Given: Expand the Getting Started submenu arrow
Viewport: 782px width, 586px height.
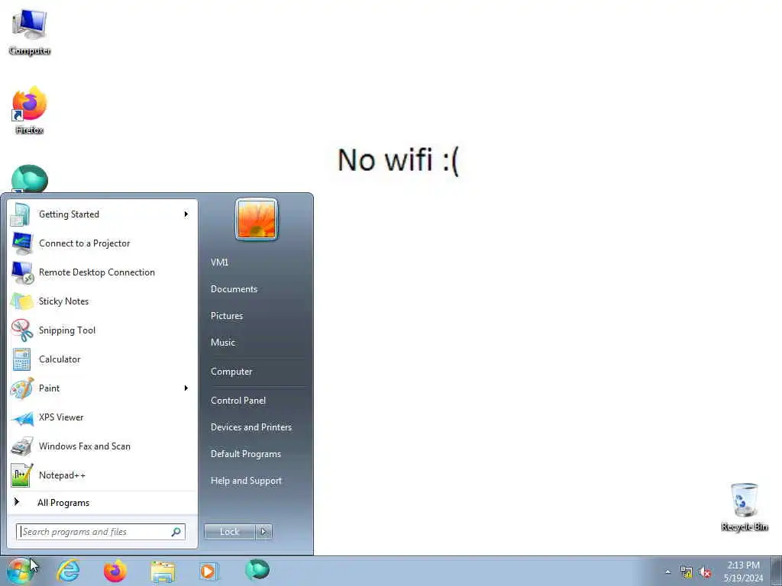Looking at the screenshot, I should point(186,214).
